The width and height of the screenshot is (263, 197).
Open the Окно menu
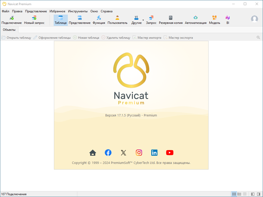tap(94, 11)
